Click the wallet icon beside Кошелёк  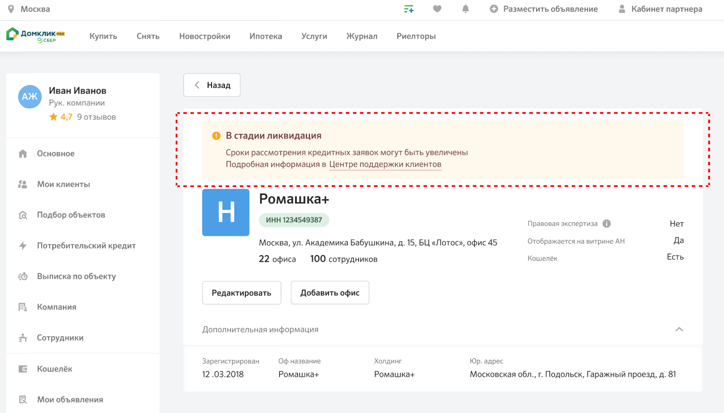click(x=23, y=369)
